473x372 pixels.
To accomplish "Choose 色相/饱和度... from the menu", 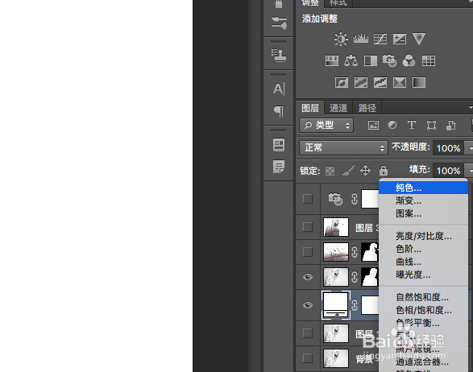I will (424, 310).
